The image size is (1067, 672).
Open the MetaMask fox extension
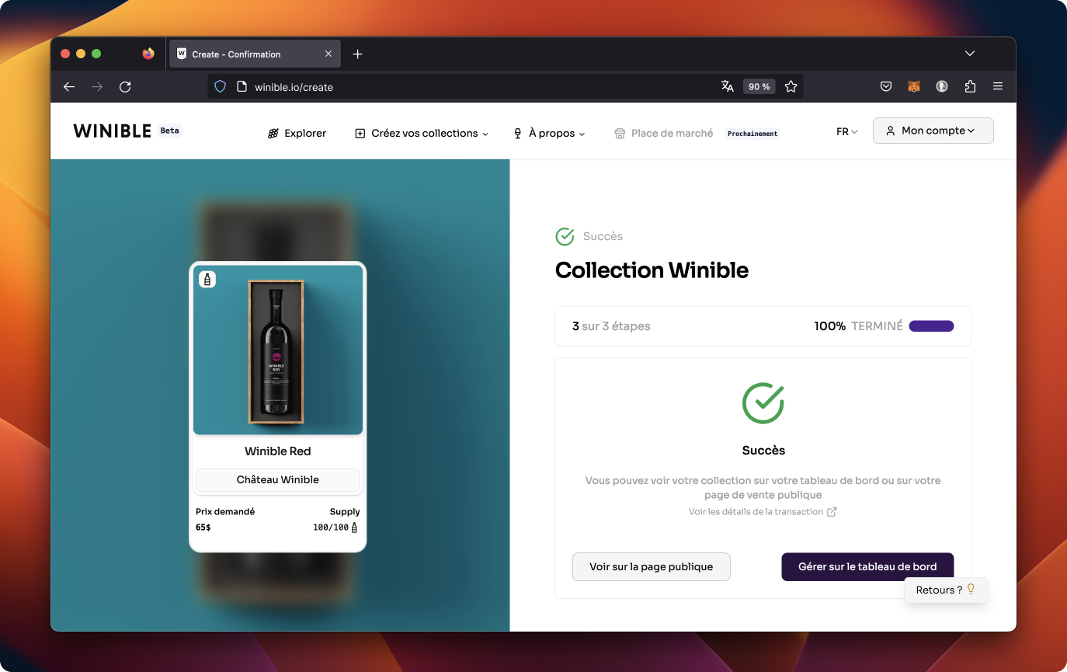[x=914, y=87]
